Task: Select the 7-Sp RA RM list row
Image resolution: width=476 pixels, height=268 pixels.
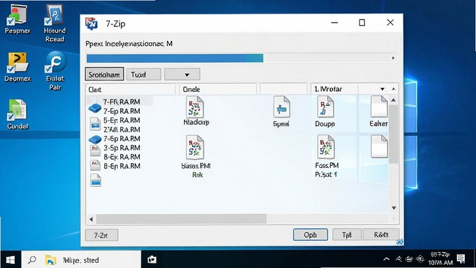Action: tap(121, 139)
